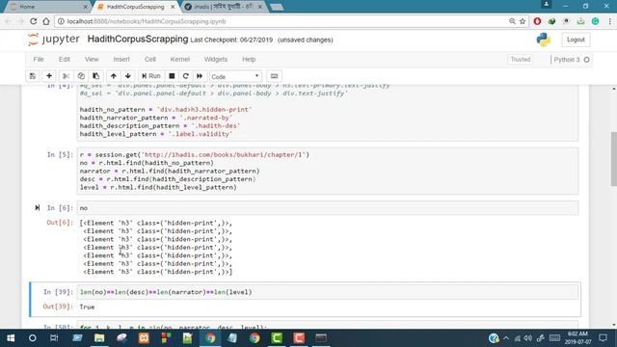Rename notebook via HadithCorpusScrapping title
The image size is (617, 347).
[138, 40]
